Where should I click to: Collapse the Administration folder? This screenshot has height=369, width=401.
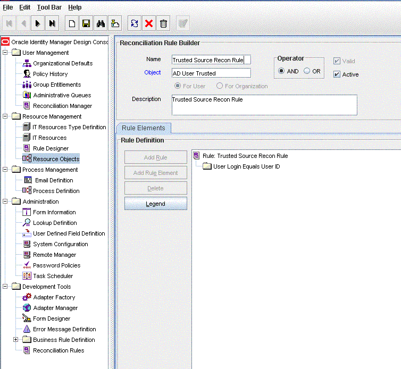pos(5,202)
